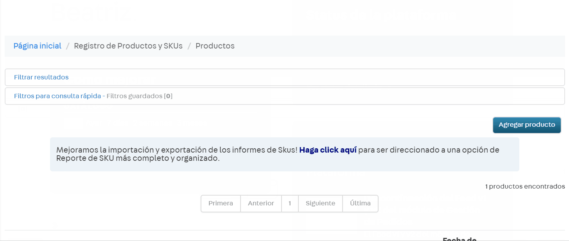Activate the quick filter header bar

[x=284, y=95]
